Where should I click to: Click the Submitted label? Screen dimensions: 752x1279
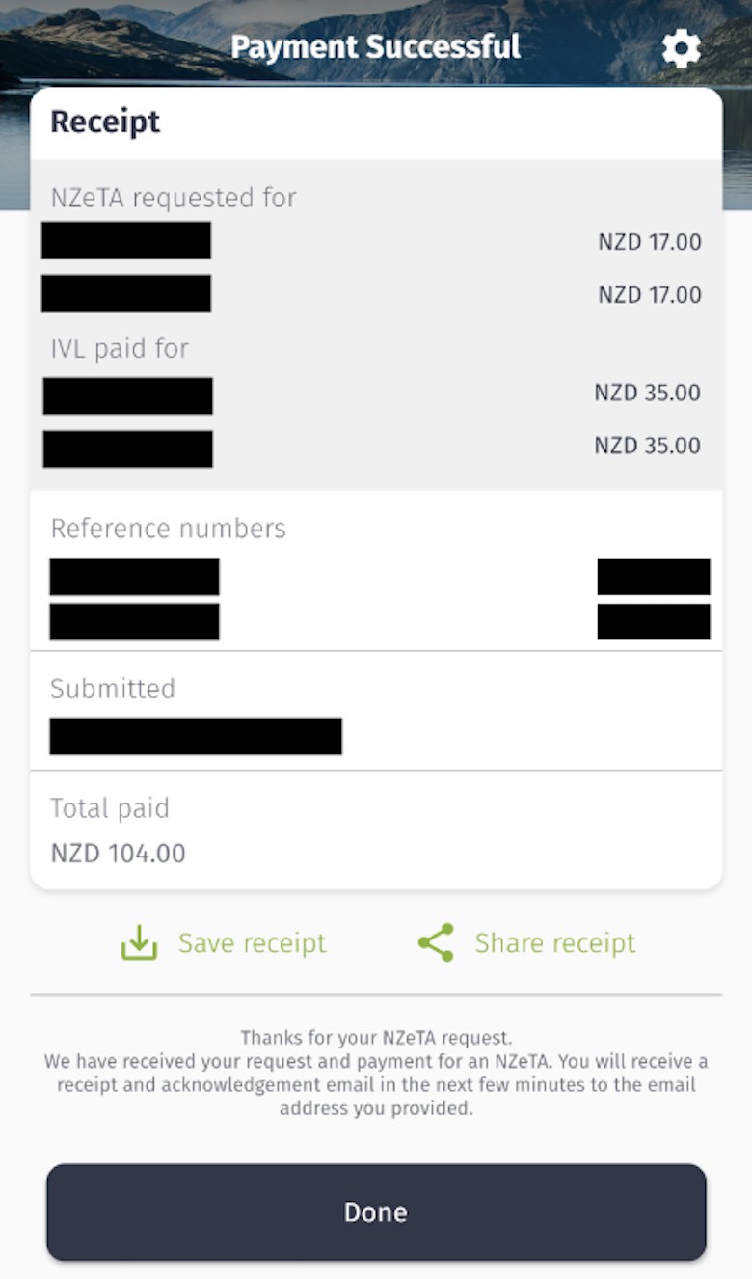point(113,689)
